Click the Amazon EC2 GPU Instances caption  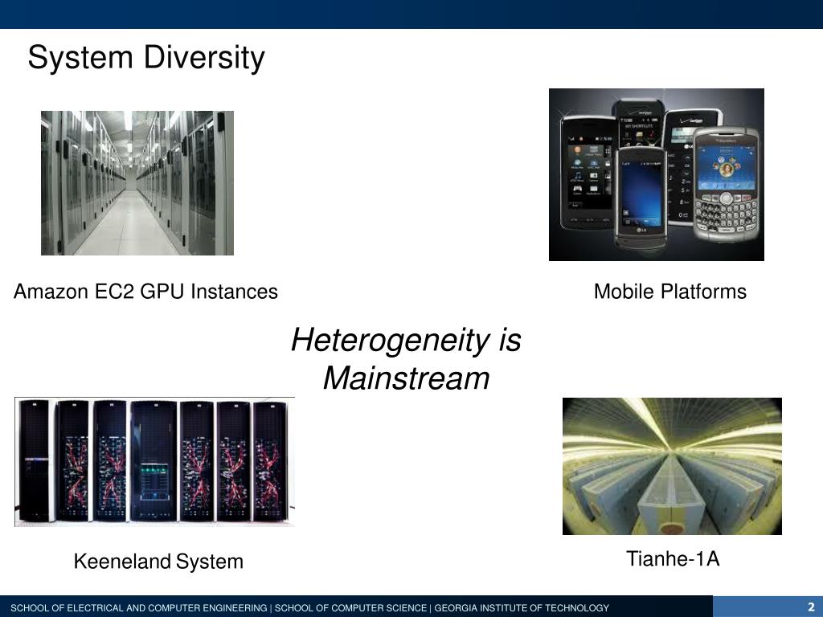point(145,292)
